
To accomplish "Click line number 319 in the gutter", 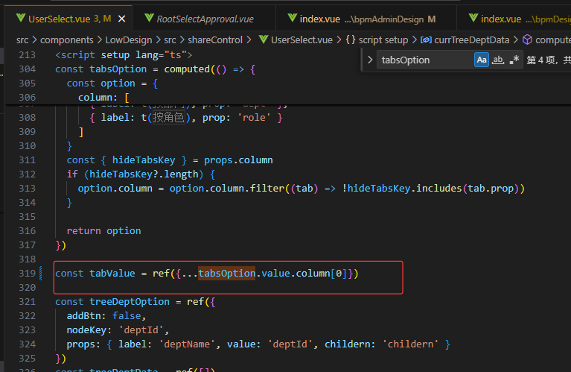I will [26, 274].
